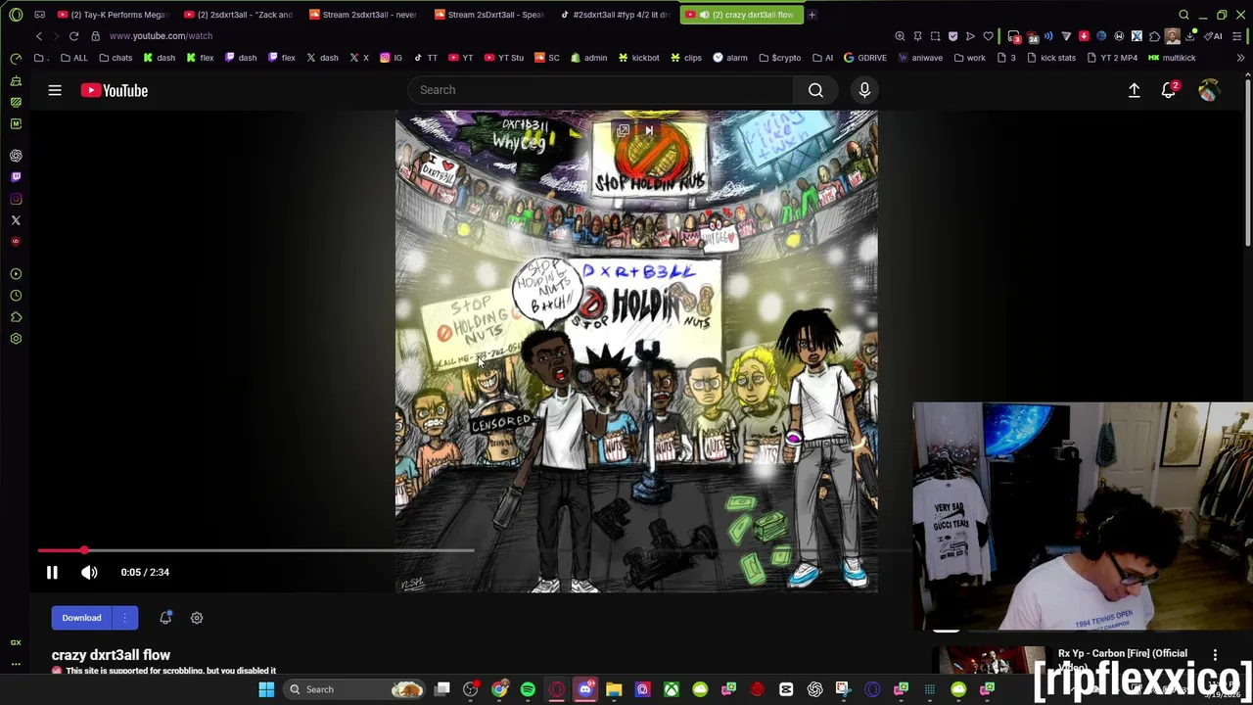Open Opera sidebar Twitch icon
This screenshot has width=1253, height=705.
[x=16, y=177]
